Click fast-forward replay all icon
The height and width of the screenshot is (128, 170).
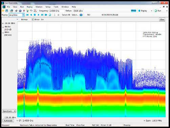(46, 15)
